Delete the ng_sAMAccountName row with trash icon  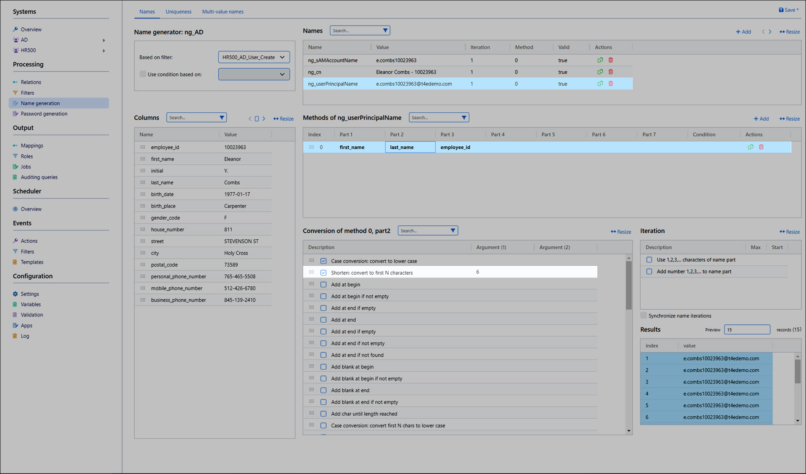click(x=611, y=60)
